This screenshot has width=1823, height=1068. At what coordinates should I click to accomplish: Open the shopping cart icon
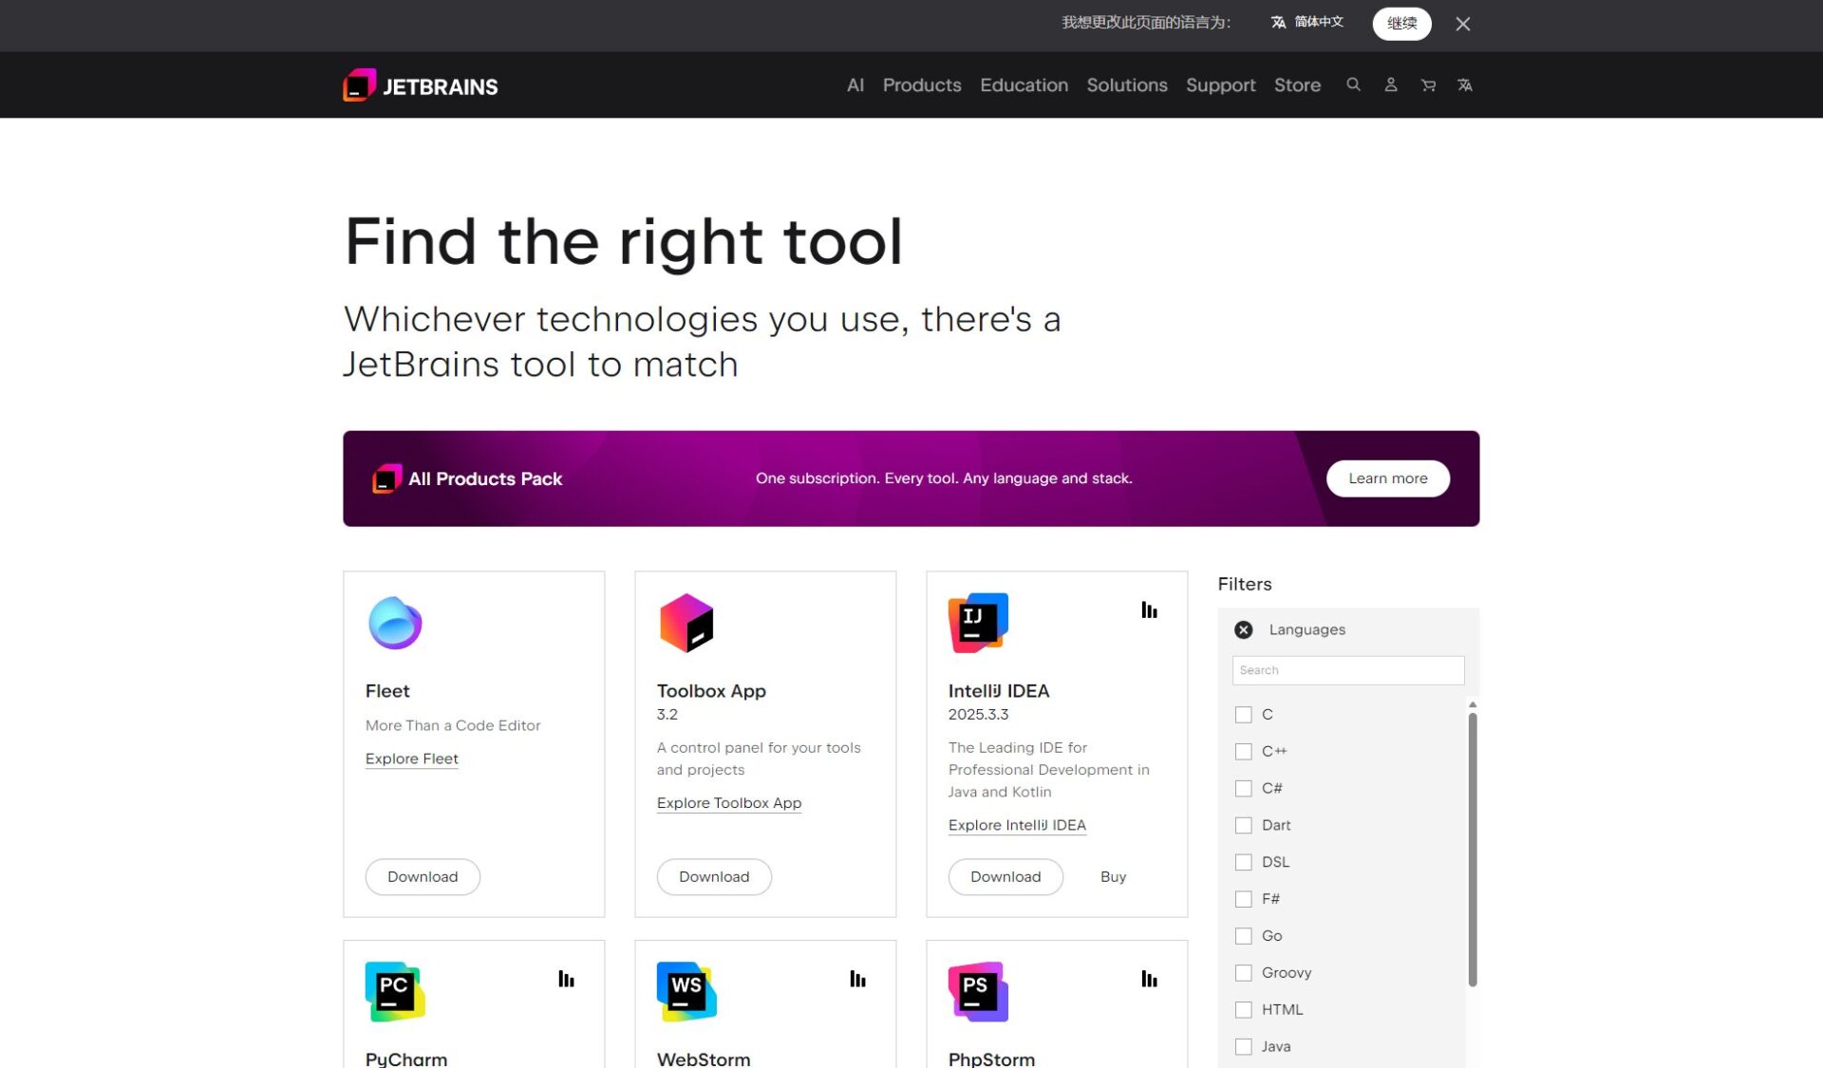pos(1427,84)
